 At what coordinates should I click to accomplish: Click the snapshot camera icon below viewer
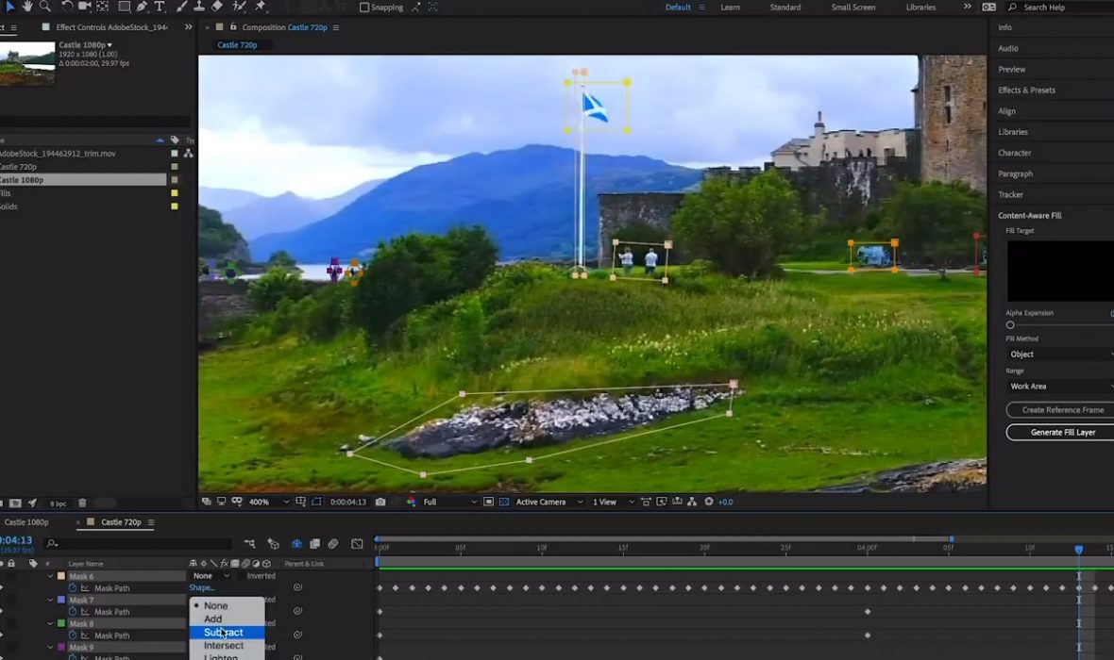pyautogui.click(x=380, y=502)
